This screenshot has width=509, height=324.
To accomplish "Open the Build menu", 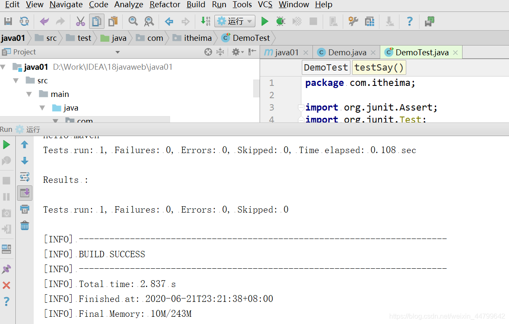I will tap(196, 5).
